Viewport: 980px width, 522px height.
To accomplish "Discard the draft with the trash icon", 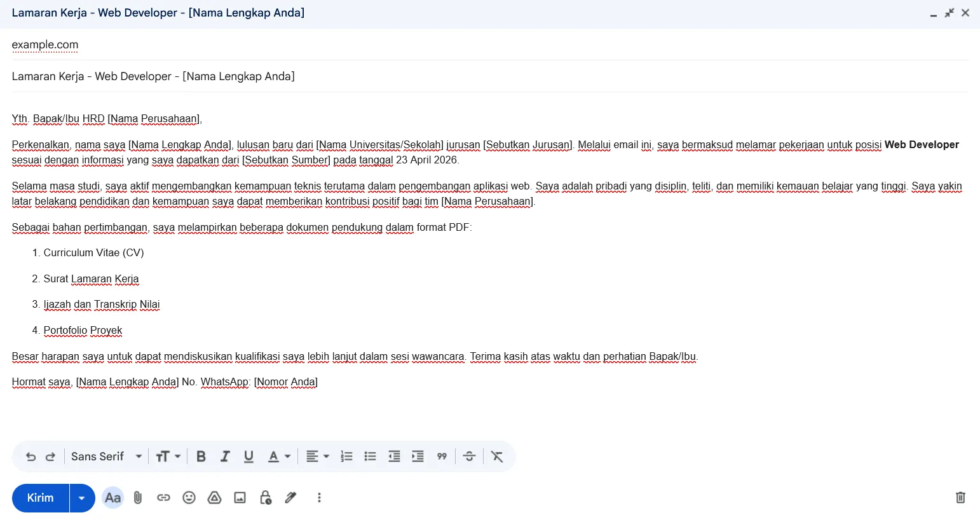I will click(x=960, y=498).
